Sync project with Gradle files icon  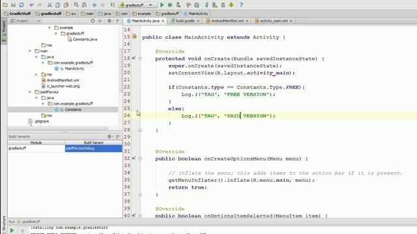207,5
